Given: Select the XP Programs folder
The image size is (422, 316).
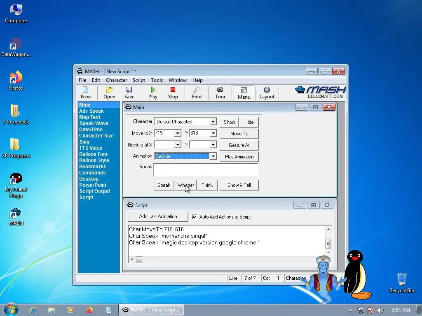Looking at the screenshot, I should pos(16,148).
